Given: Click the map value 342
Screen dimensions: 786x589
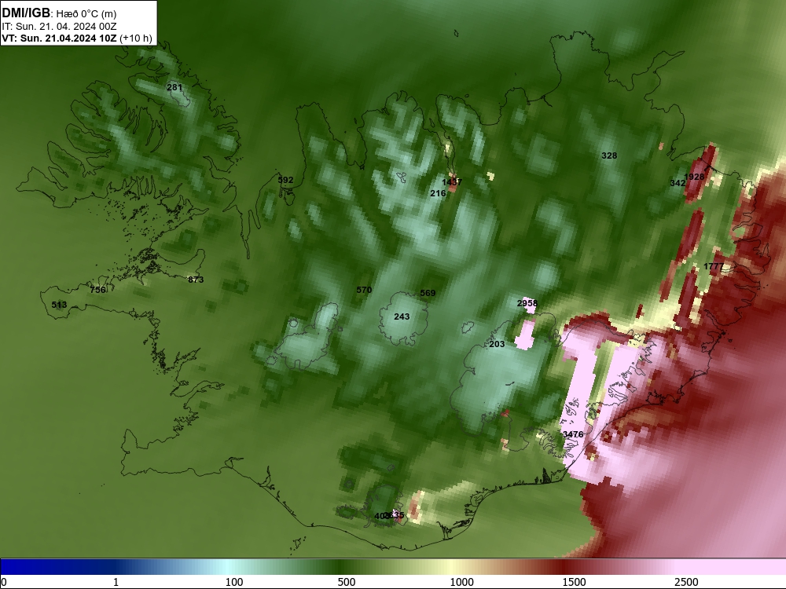Looking at the screenshot, I should (678, 183).
